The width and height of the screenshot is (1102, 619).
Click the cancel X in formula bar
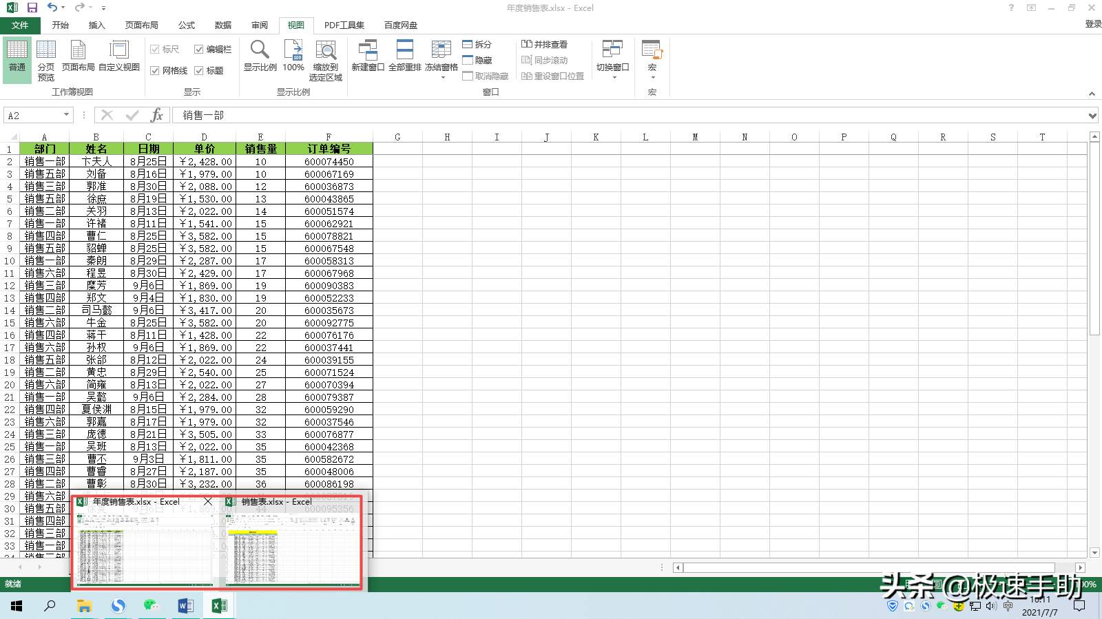click(x=107, y=115)
